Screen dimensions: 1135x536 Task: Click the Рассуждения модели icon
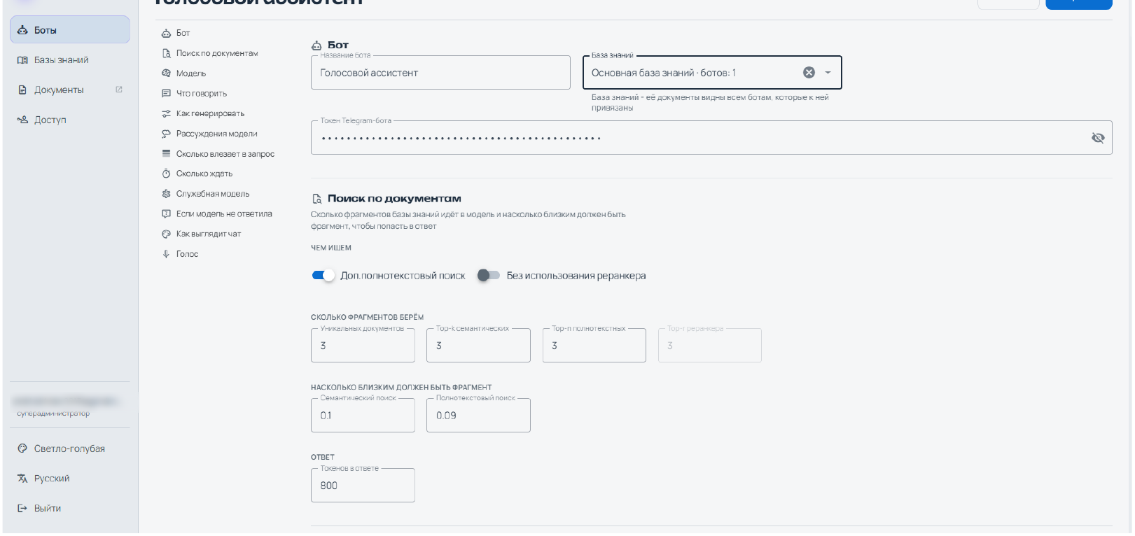(x=166, y=134)
